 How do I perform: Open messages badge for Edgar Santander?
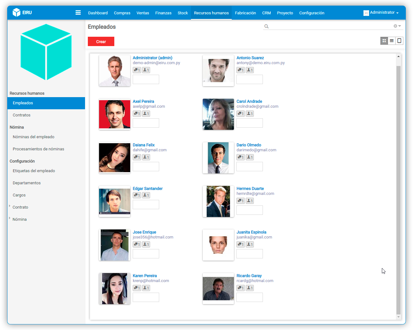click(x=137, y=195)
